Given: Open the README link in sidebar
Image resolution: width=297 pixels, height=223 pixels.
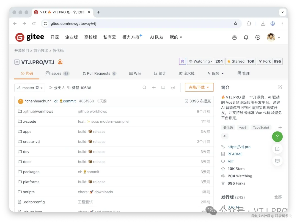Looking at the screenshot, I should tap(235, 154).
